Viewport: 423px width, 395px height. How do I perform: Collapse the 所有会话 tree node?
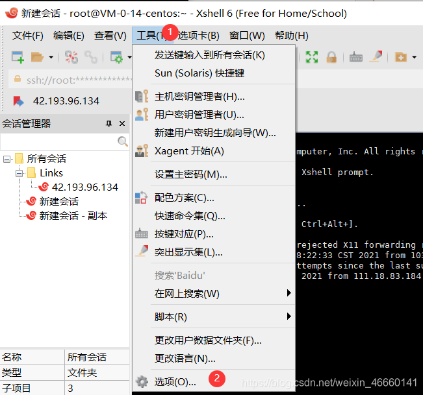tap(6, 159)
